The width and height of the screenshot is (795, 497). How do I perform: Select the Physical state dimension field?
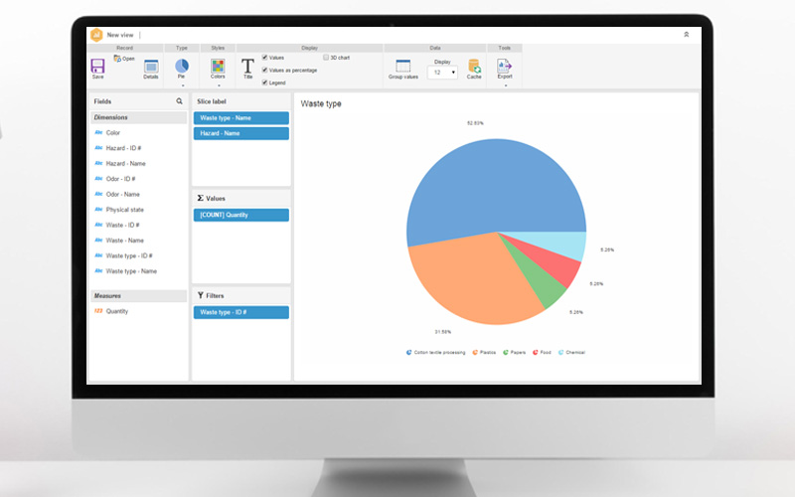tap(125, 210)
